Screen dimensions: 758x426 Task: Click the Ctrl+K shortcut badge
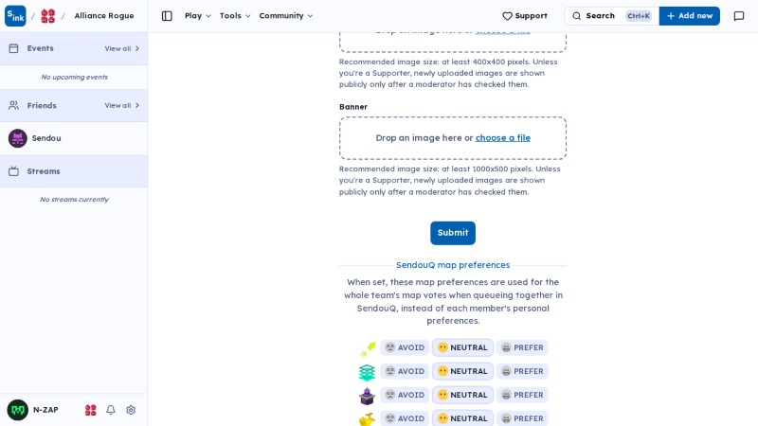(639, 16)
